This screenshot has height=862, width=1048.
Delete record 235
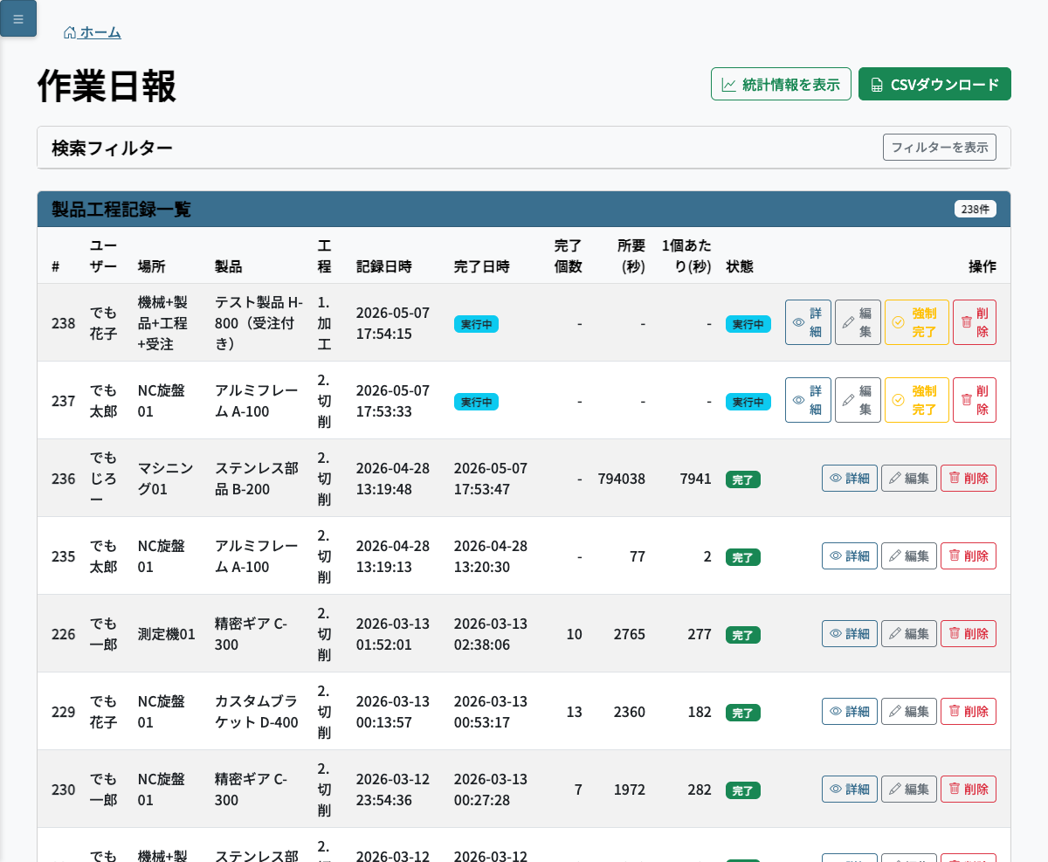[969, 555]
